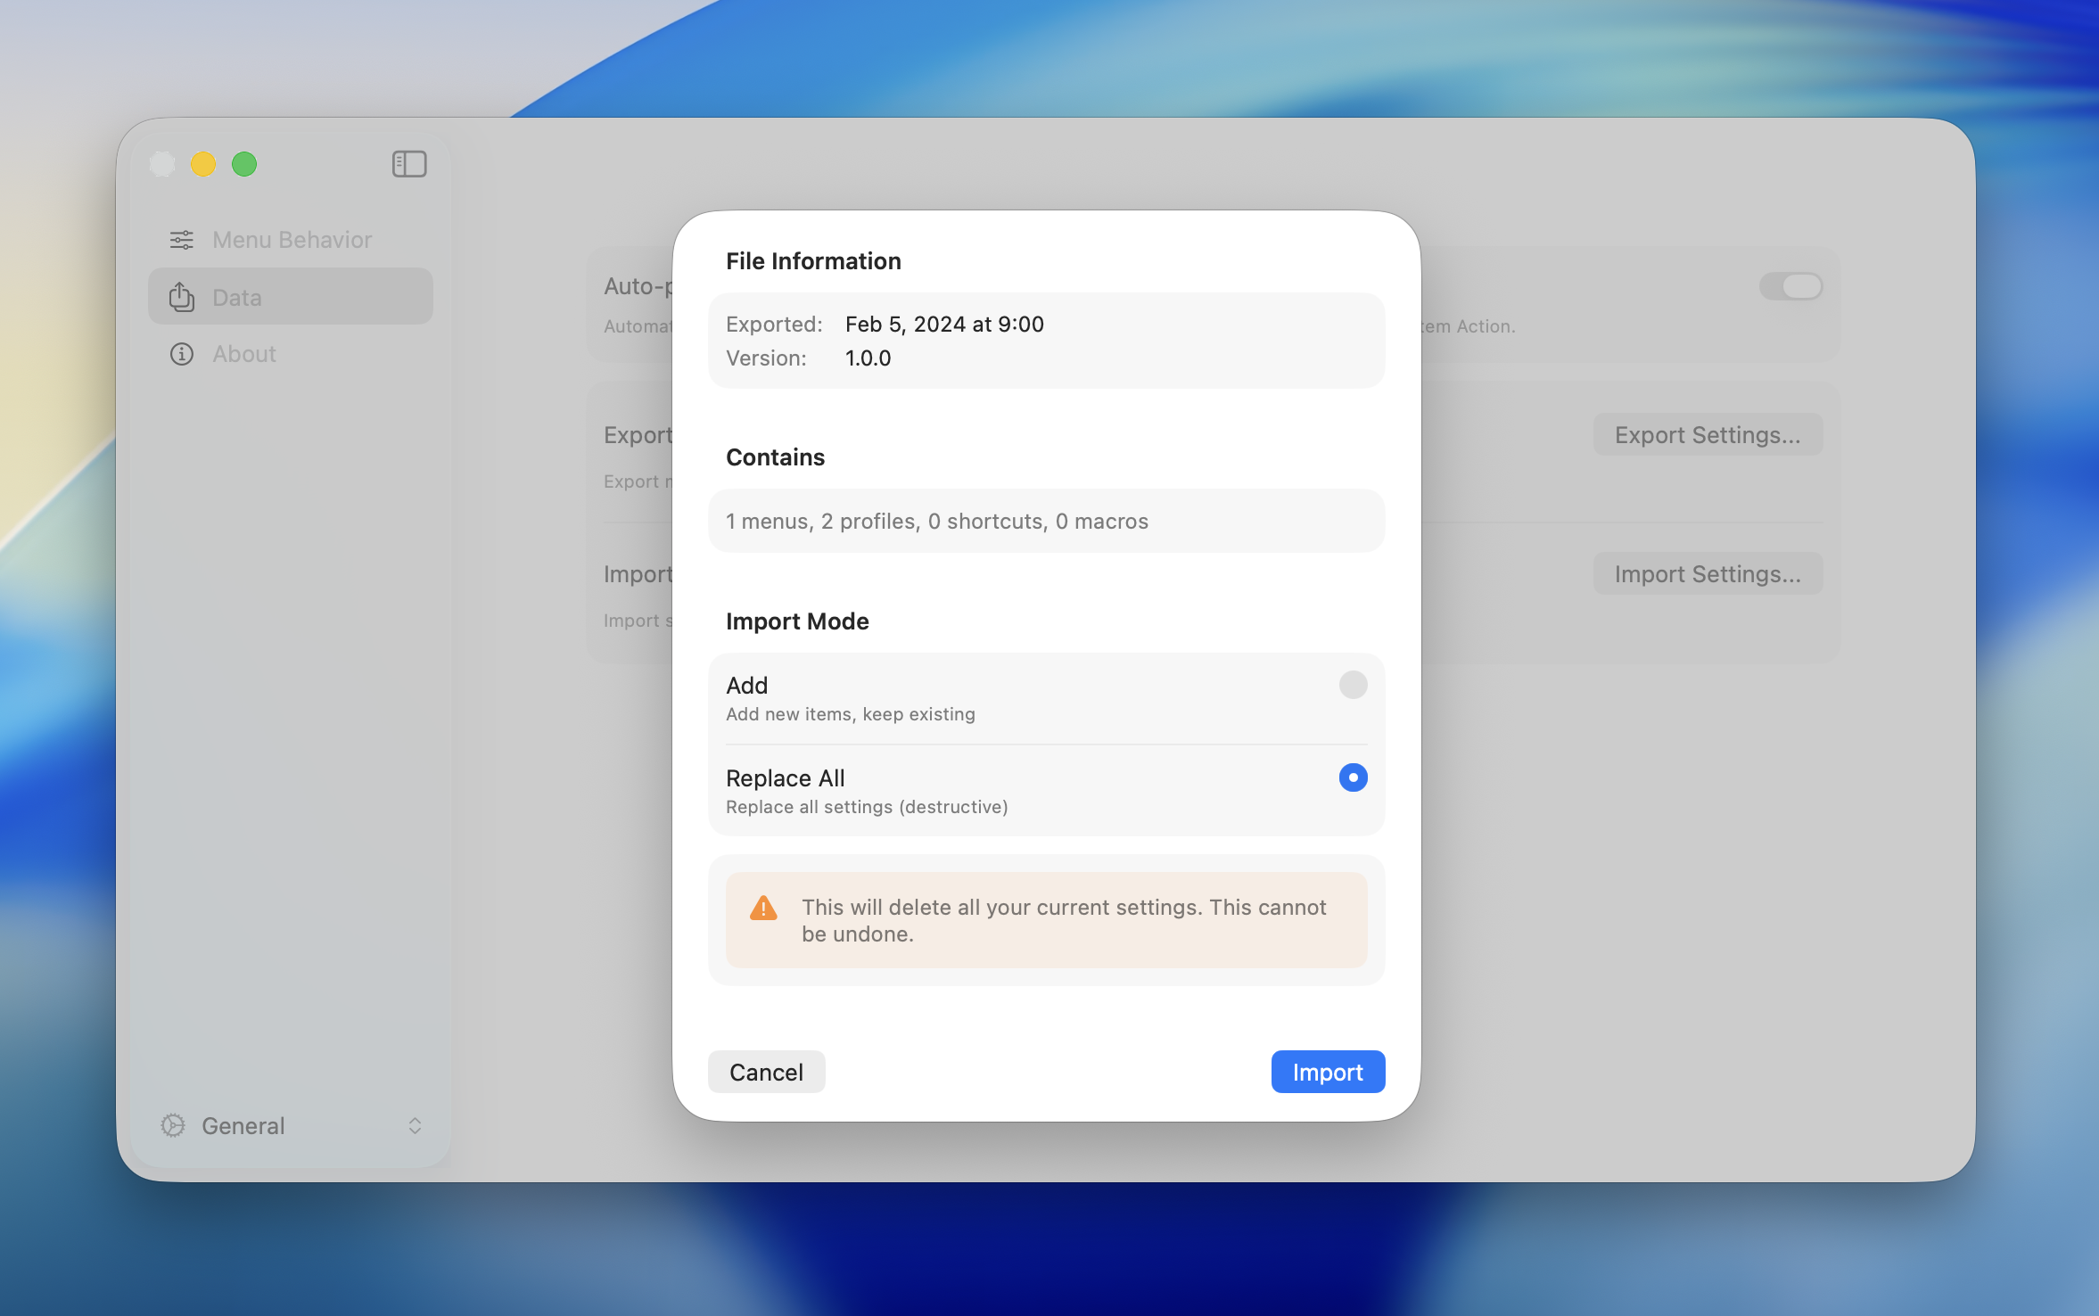This screenshot has height=1316, width=2099.
Task: Select the Replace All radio button
Action: point(1353,777)
